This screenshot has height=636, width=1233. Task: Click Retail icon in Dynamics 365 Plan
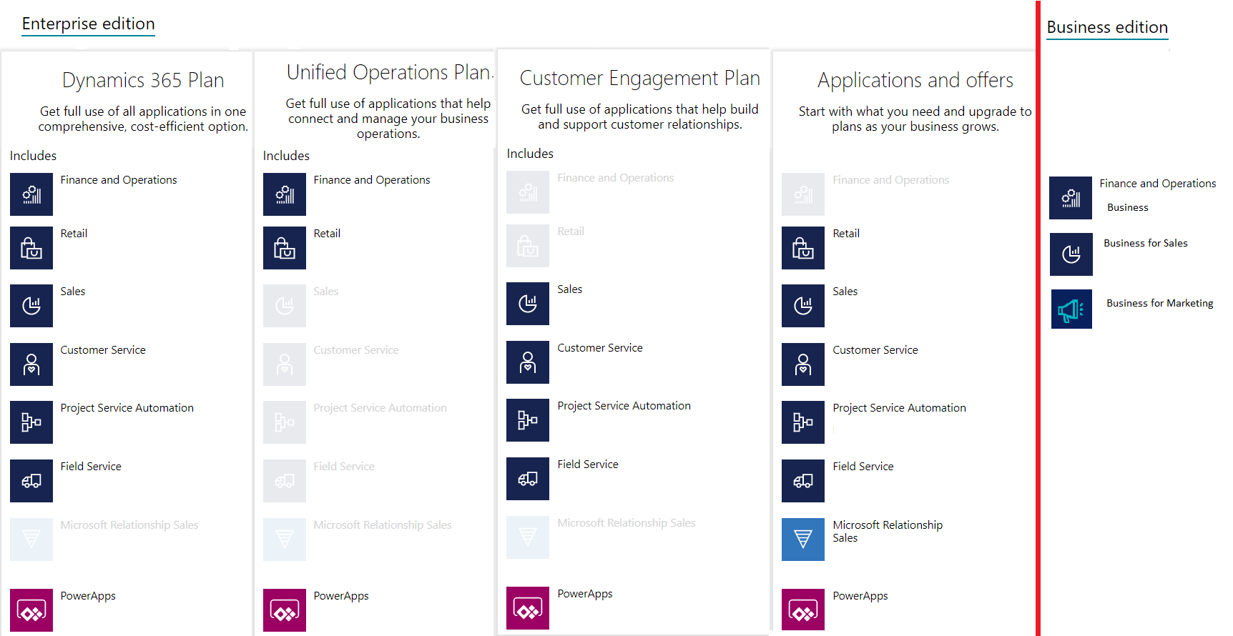31,248
